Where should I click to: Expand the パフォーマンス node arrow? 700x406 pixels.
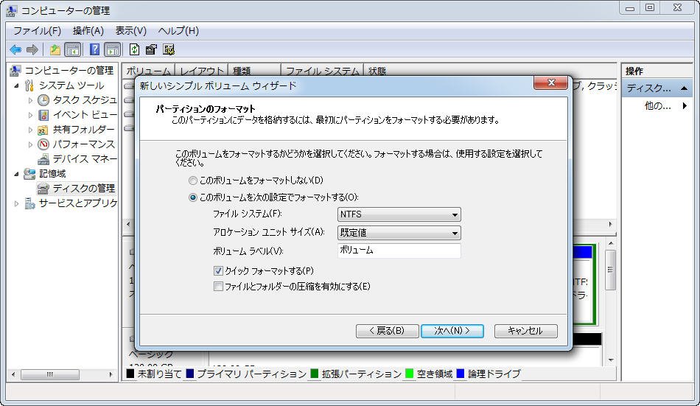30,144
